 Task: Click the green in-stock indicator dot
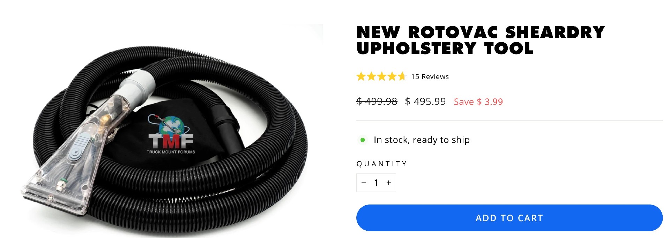[x=363, y=140]
